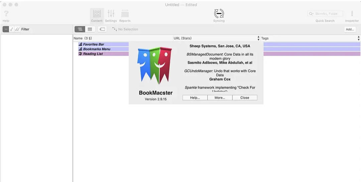Switch to the Reports tab

click(x=125, y=16)
